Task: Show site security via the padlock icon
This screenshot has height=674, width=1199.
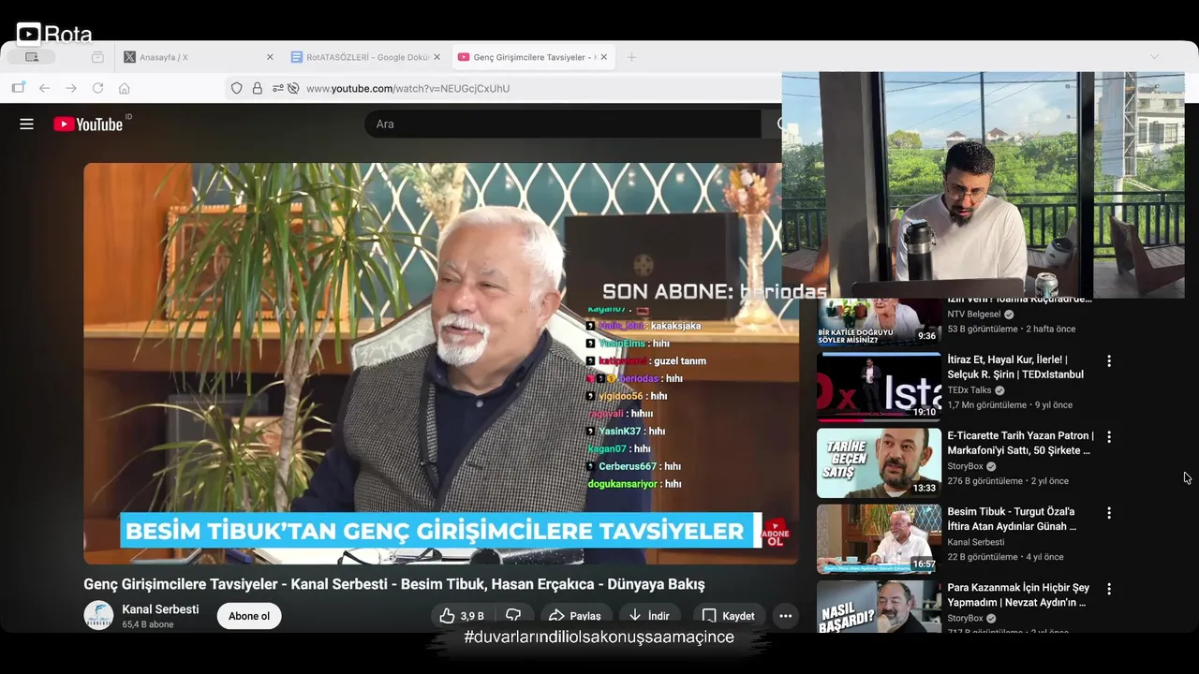Action: pos(257,88)
